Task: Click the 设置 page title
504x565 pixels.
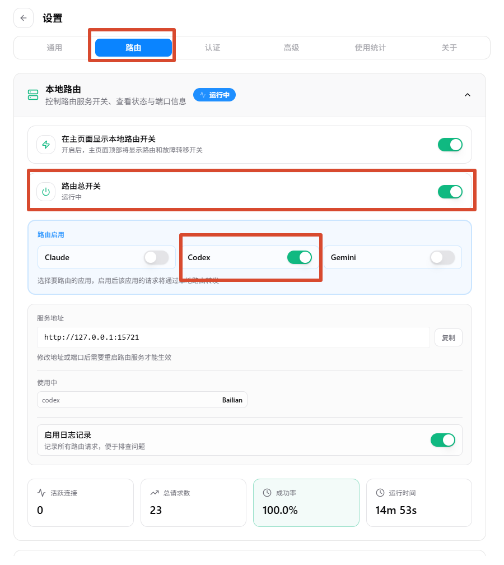Action: [x=53, y=18]
